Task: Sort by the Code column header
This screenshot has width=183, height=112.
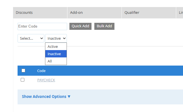Action: 41,71
